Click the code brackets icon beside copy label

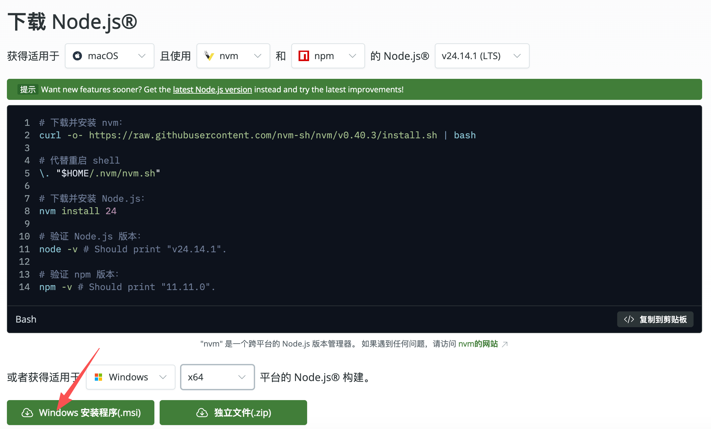(629, 319)
